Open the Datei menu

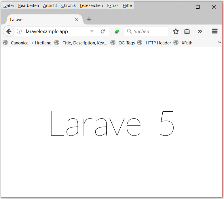9,5
